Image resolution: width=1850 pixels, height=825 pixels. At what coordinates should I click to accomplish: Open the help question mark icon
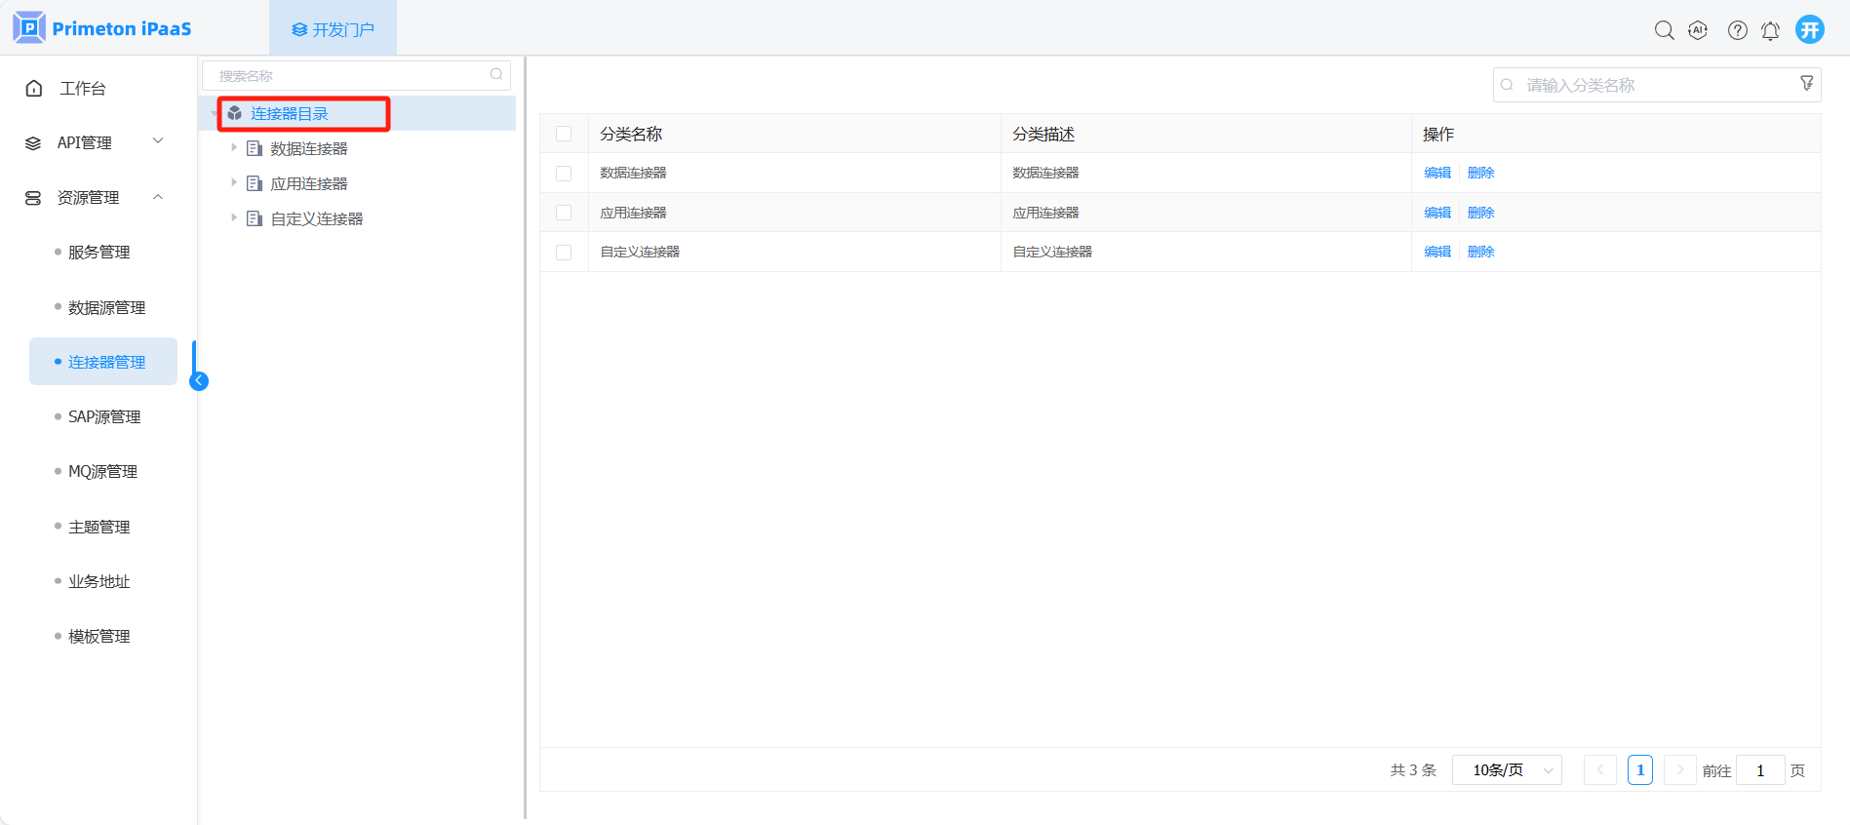coord(1737,30)
